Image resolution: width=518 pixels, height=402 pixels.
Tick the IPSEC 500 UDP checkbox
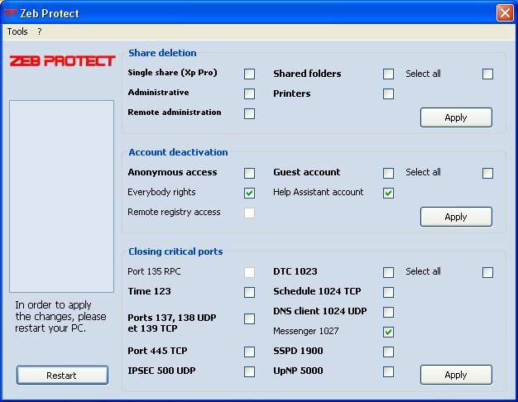(x=249, y=371)
